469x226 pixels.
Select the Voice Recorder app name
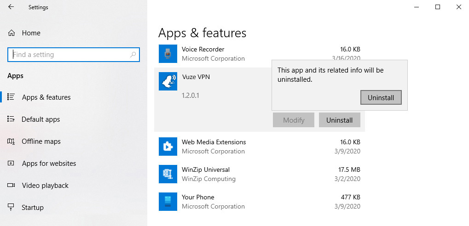[203, 49]
